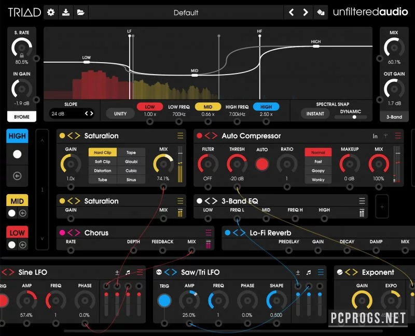Open the Chorus module hamburger menu

click(209, 233)
